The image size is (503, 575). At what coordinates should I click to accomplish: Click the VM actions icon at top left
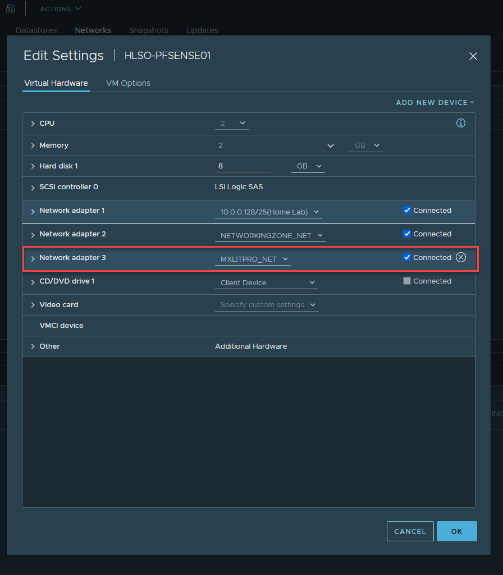11,9
